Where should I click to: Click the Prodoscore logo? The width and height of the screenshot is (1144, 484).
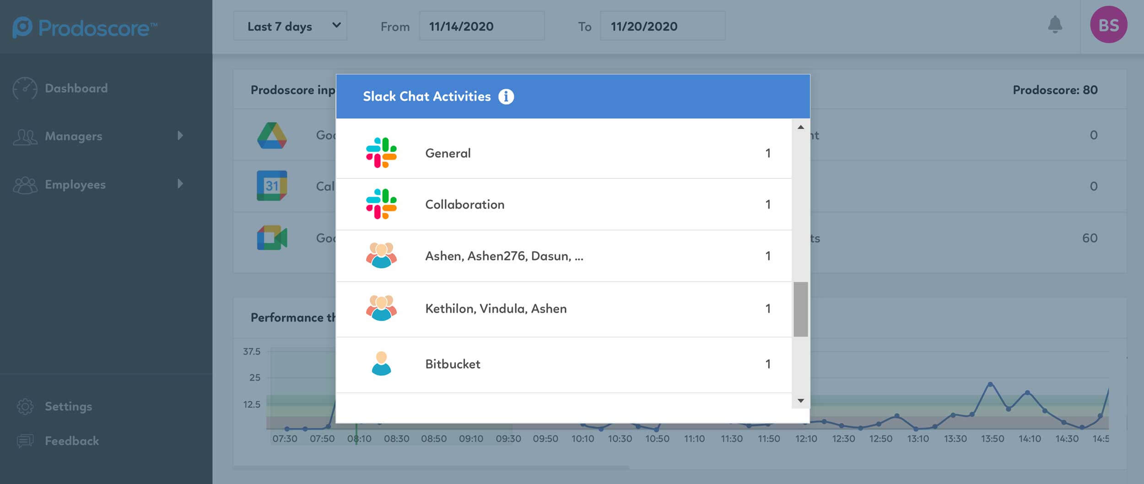point(85,27)
